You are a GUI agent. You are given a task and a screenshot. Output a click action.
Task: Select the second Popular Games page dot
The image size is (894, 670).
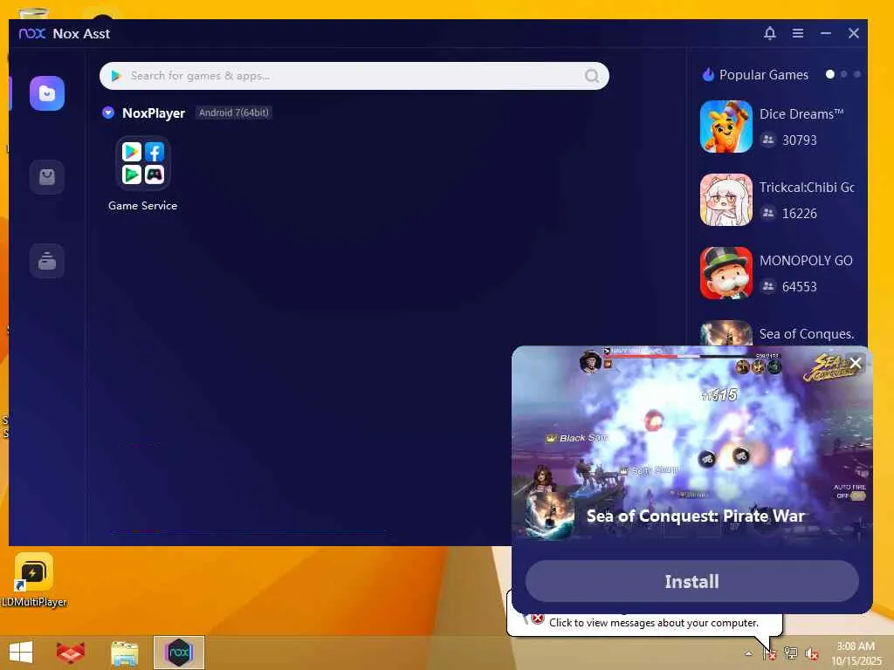tap(844, 74)
